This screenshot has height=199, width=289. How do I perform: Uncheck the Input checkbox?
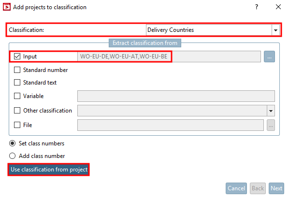click(x=17, y=57)
